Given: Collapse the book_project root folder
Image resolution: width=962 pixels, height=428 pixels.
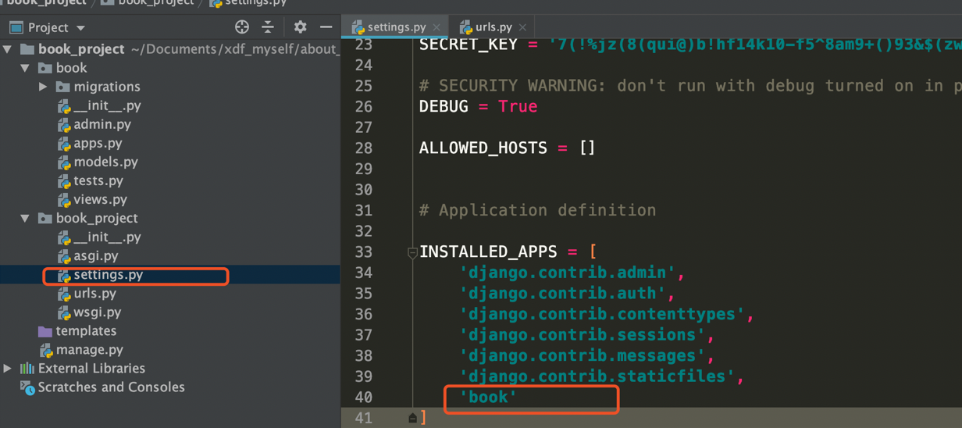Looking at the screenshot, I should pyautogui.click(x=8, y=49).
